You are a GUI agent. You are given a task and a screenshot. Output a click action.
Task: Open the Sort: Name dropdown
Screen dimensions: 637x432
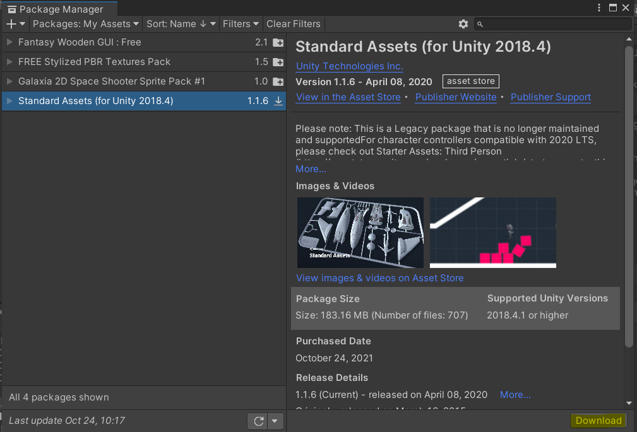181,24
